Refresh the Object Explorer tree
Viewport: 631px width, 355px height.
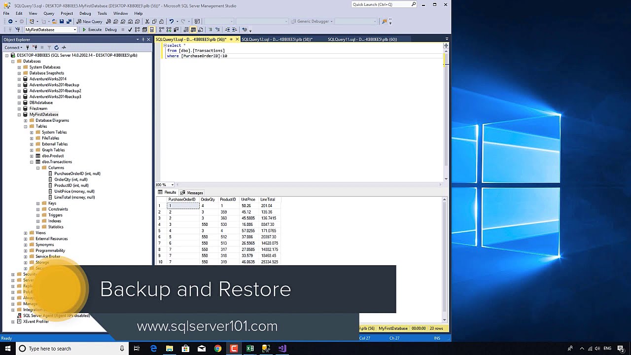[56, 47]
